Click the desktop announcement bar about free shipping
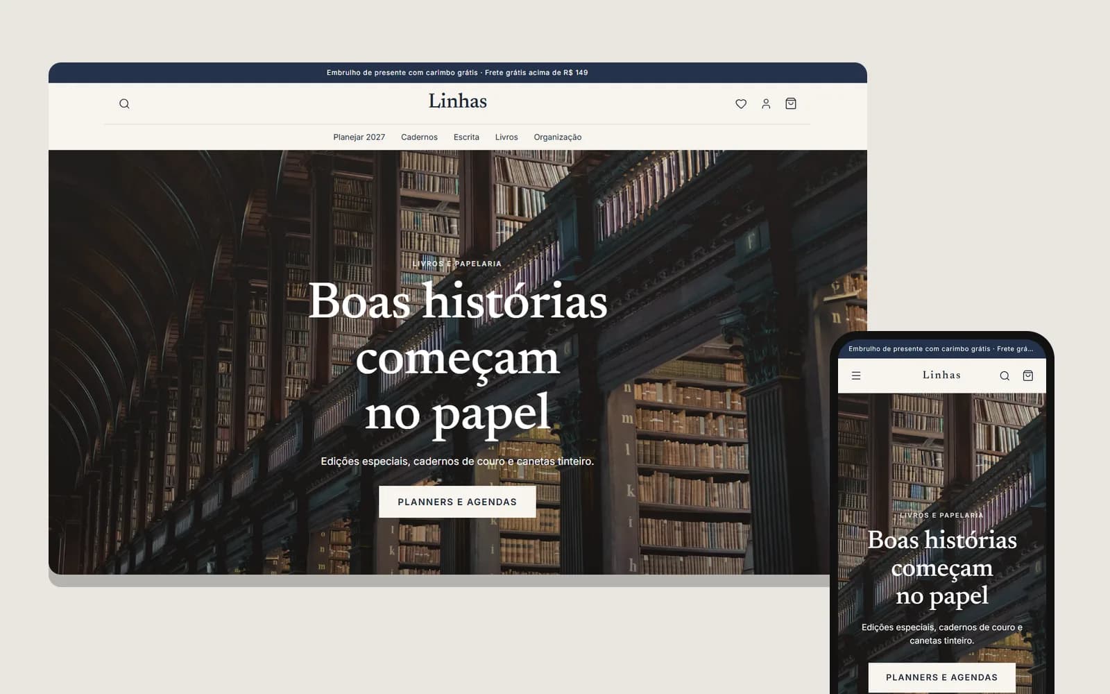Screen dimensions: 1110x694 click(x=457, y=72)
